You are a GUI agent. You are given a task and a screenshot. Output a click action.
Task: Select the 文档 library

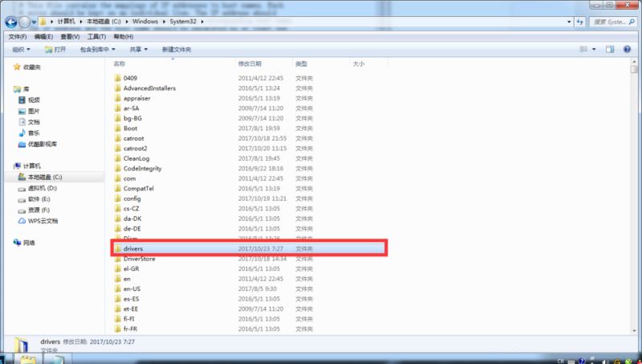click(34, 122)
